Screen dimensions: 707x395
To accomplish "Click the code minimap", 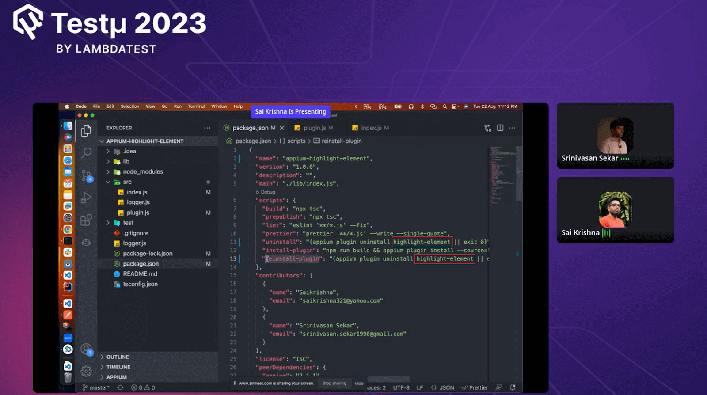I will (502, 175).
